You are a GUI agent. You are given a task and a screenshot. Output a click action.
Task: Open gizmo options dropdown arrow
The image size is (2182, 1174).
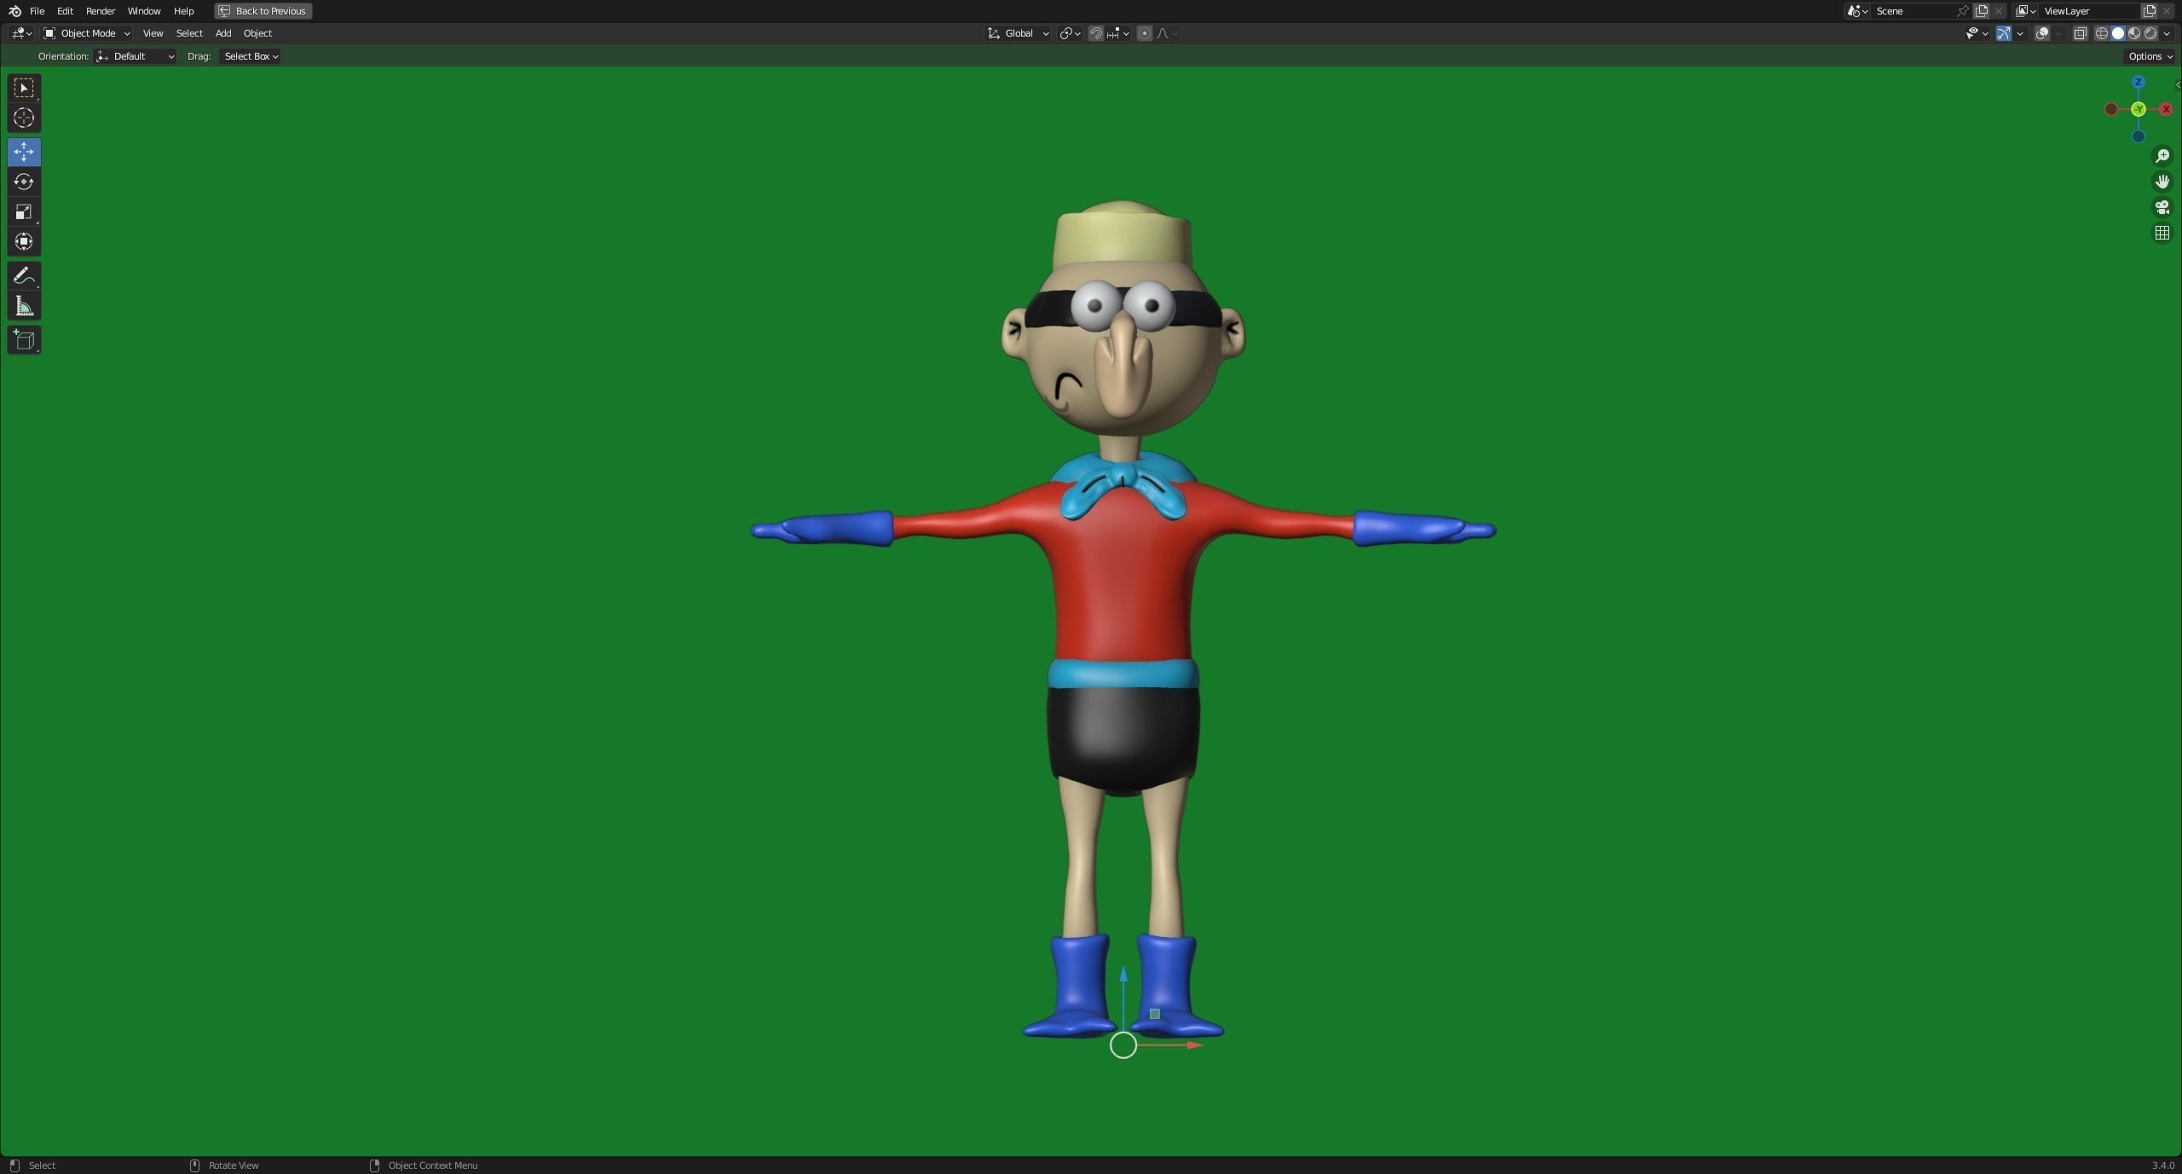(2020, 33)
